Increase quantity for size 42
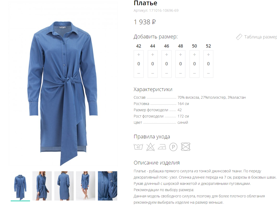Screen dimensions: 277x206 pyautogui.click(x=139, y=55)
